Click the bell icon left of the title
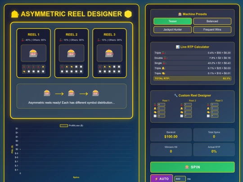This screenshot has height=182, width=243. 15,14
